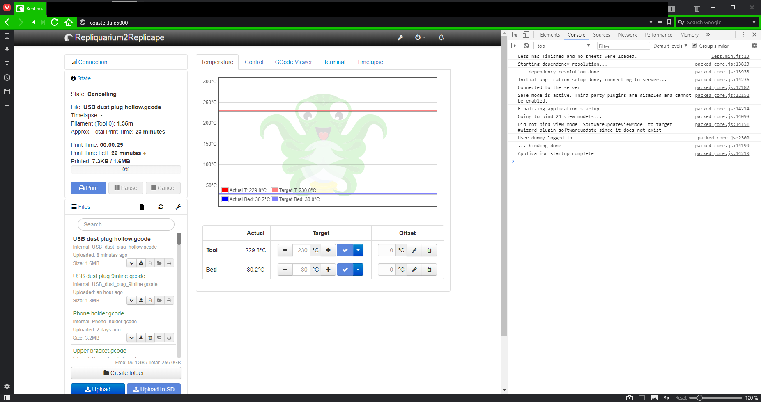This screenshot has height=402, width=761.
Task: Open the Files sort options wrench icon
Action: (x=178, y=207)
